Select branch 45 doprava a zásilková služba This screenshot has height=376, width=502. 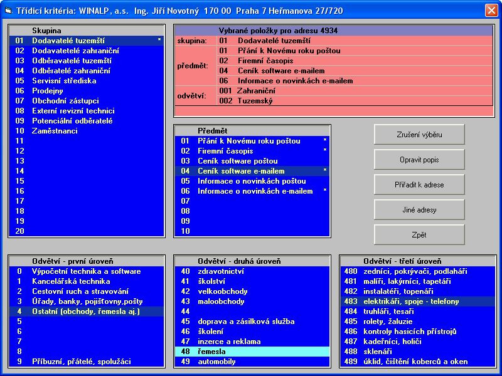(252, 321)
